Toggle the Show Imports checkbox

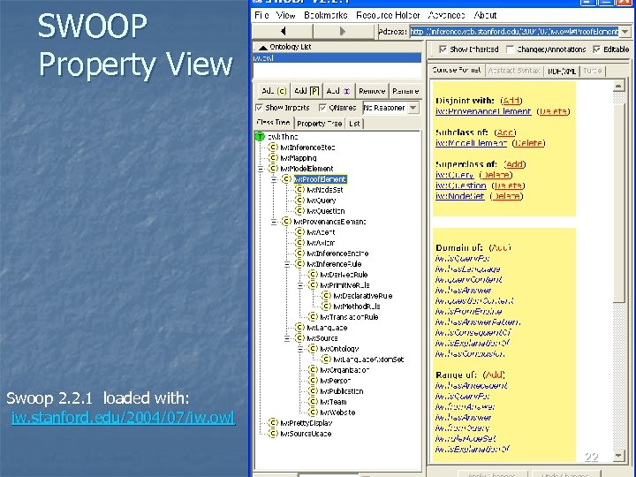pos(259,108)
